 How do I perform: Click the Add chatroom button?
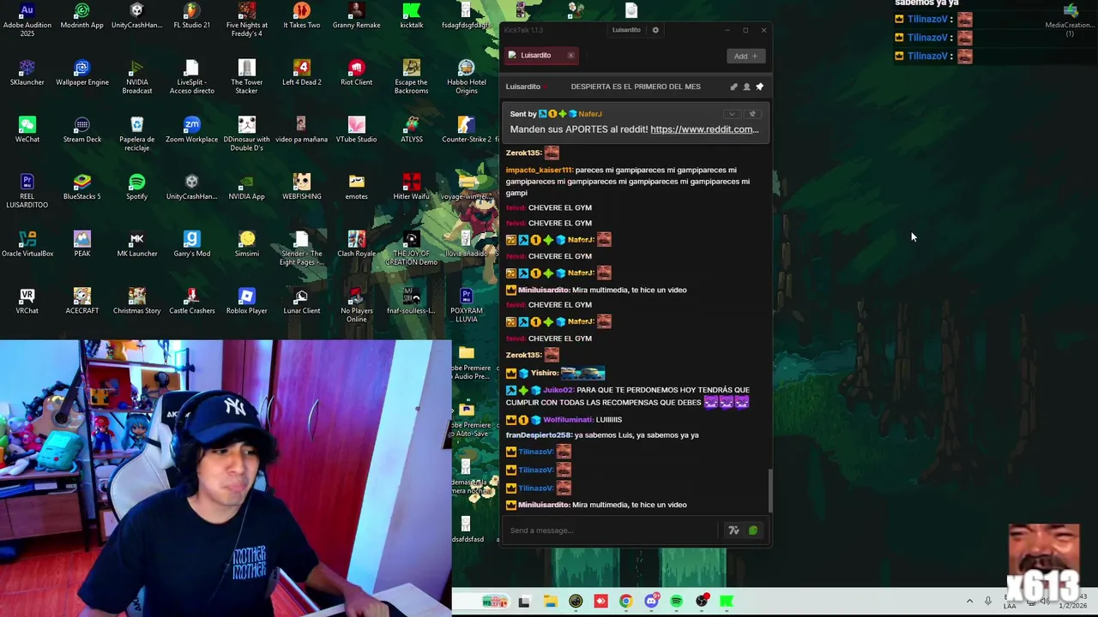(x=745, y=56)
